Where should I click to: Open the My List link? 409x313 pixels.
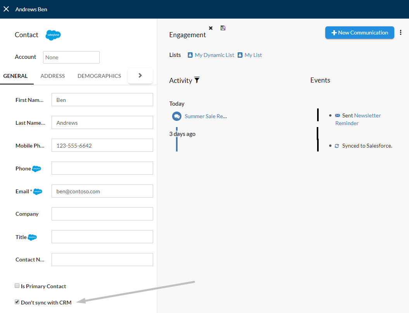click(x=253, y=55)
